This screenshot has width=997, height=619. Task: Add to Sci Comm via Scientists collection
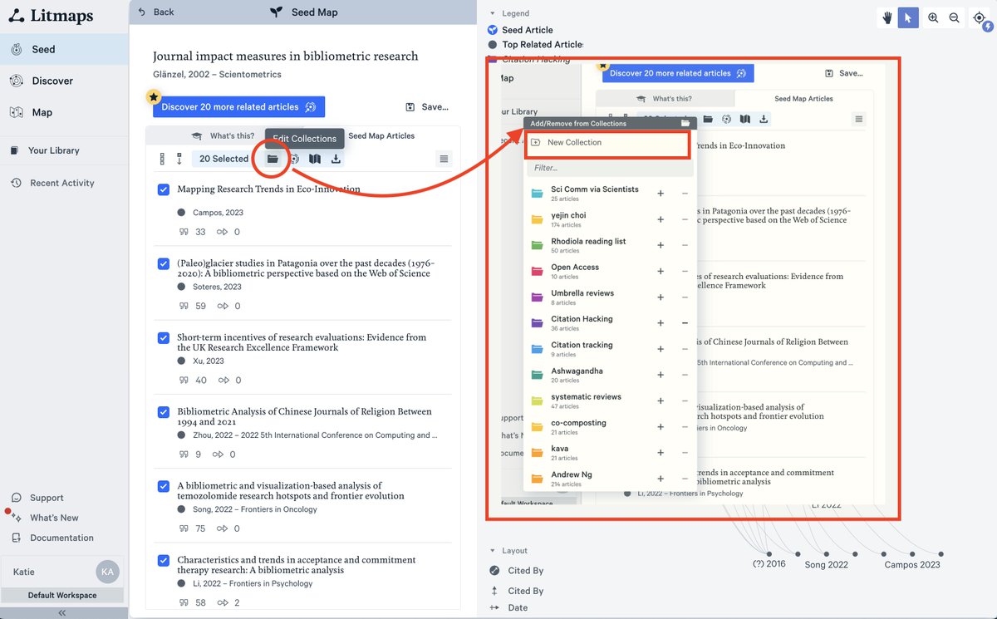[661, 194]
